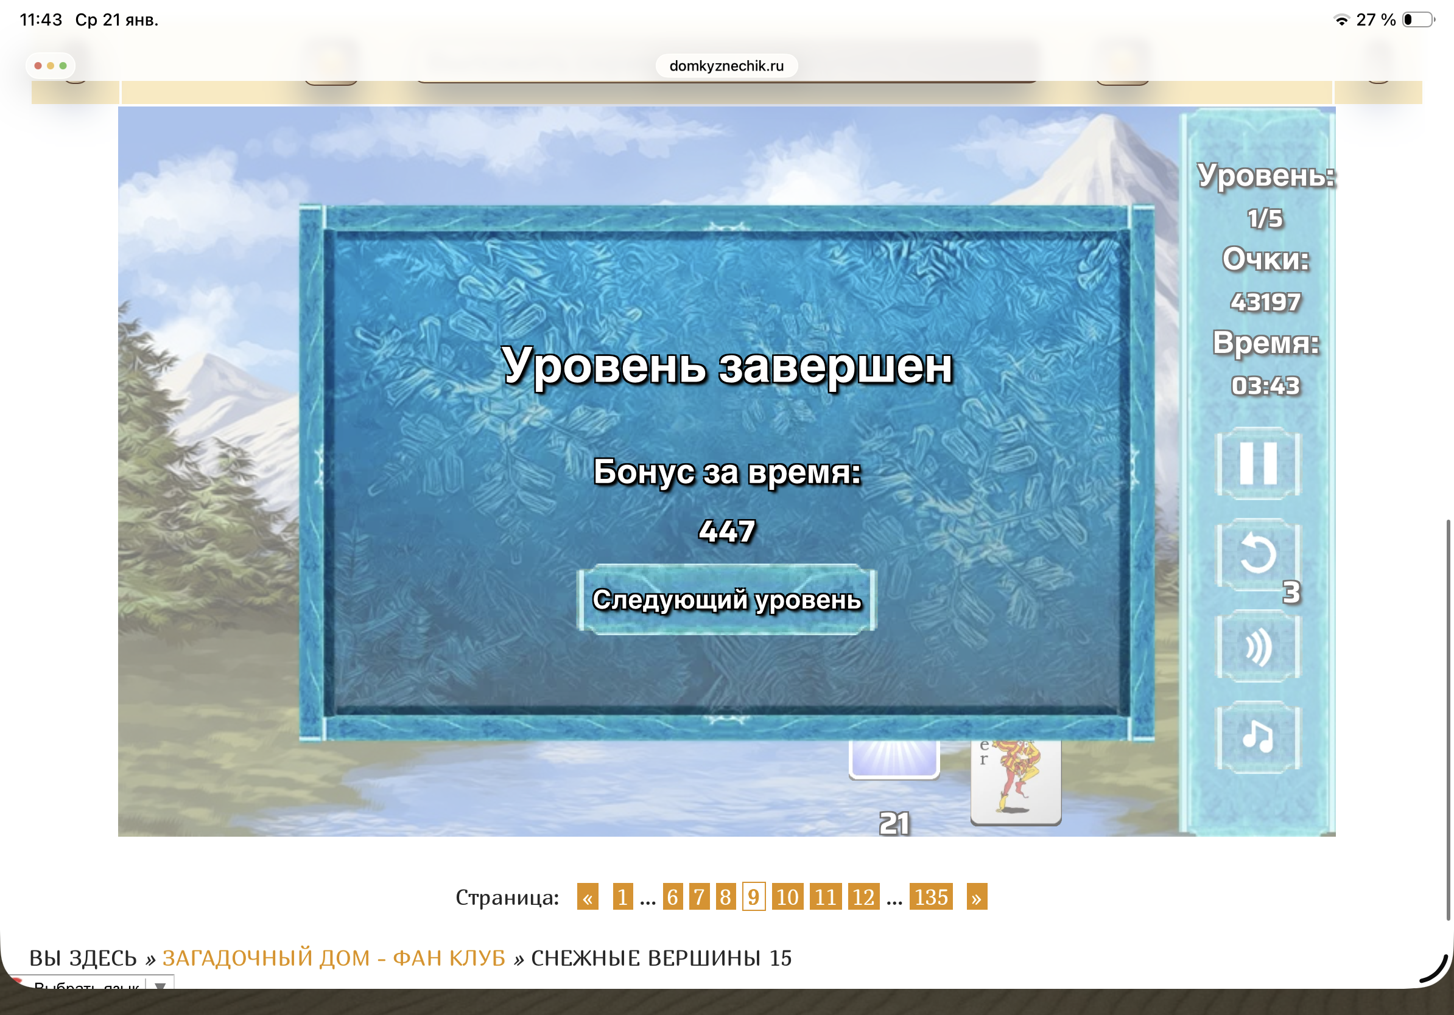The height and width of the screenshot is (1015, 1454).
Task: Click previous page « arrow
Action: coord(588,897)
